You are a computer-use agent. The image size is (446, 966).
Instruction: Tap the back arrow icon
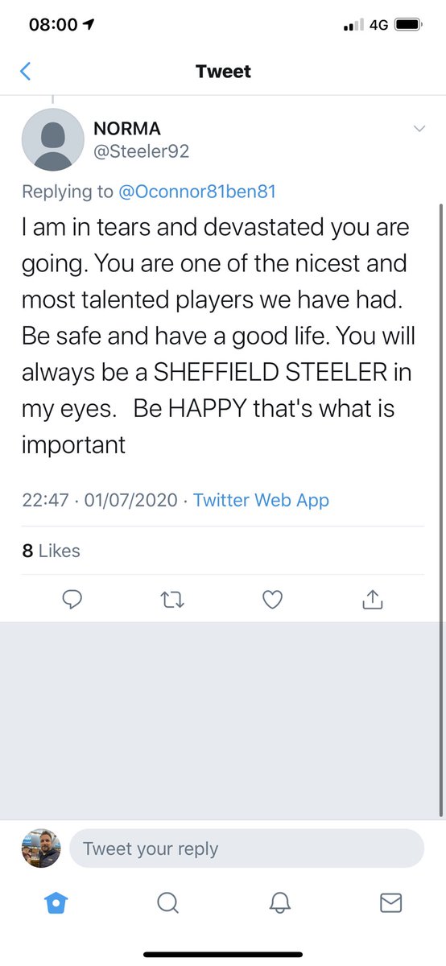click(26, 72)
